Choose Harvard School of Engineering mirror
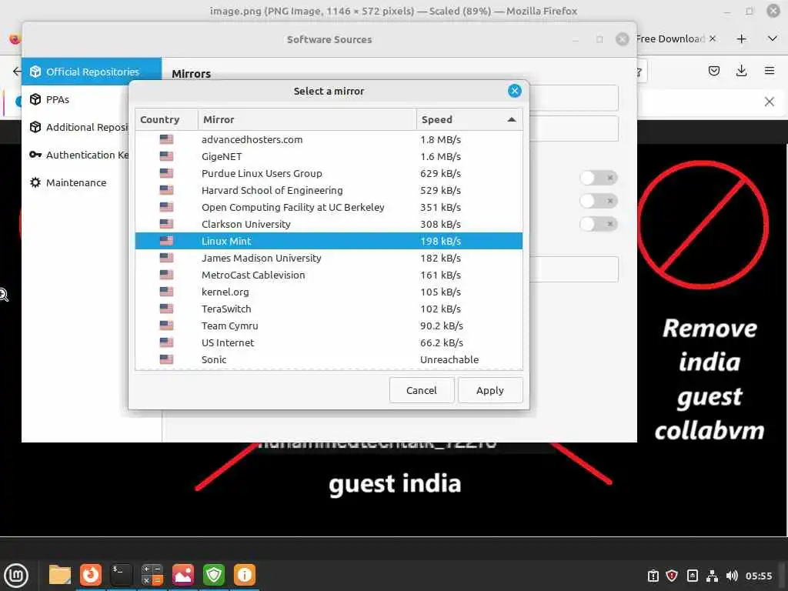788x591 pixels. click(x=329, y=191)
